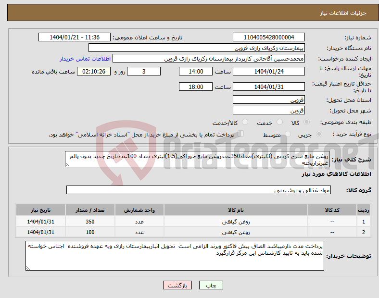This screenshot has height=298, width=379.
Task: Click the buyer name field بیمارستان زکریای رازی قزوین
Action: pos(197,48)
